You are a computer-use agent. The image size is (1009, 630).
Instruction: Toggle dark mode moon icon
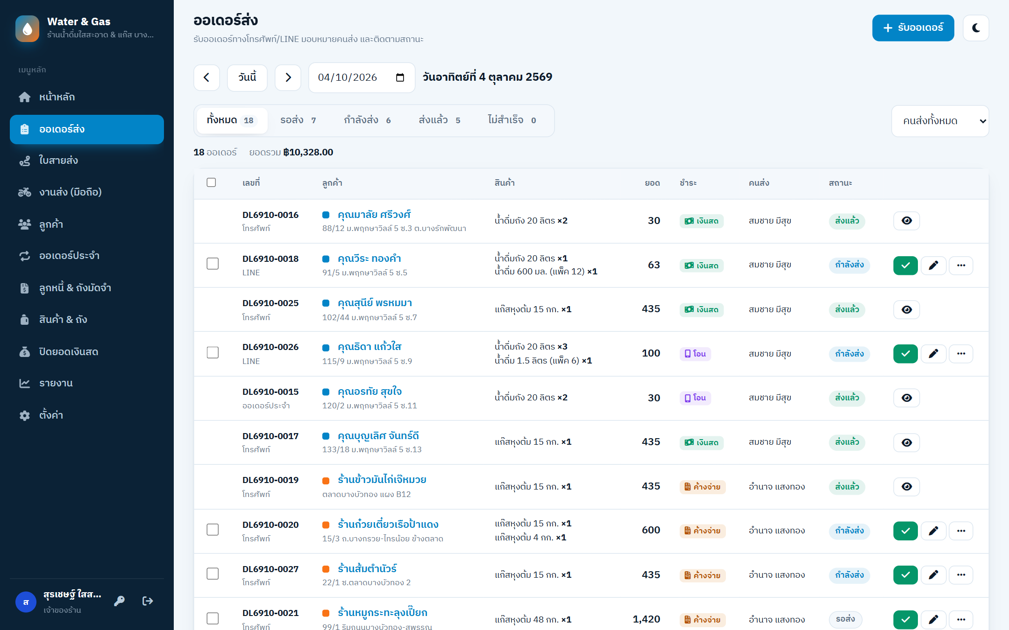pyautogui.click(x=976, y=28)
